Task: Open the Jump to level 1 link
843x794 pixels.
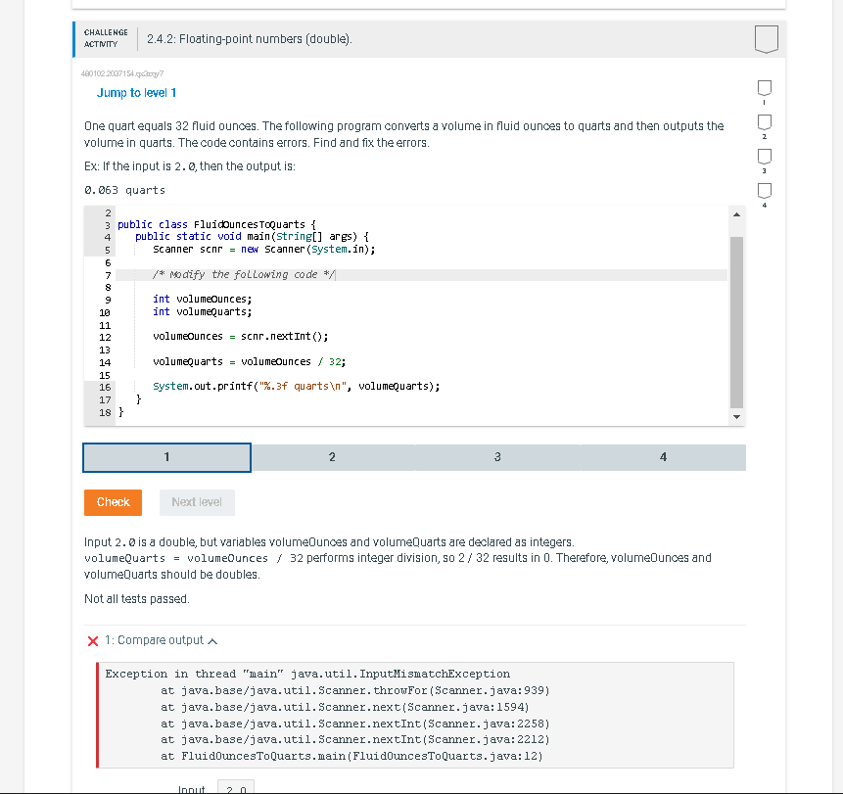Action: click(136, 92)
